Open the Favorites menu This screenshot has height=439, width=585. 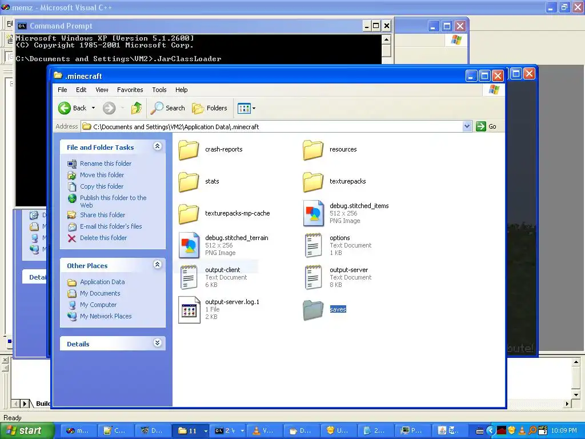130,90
